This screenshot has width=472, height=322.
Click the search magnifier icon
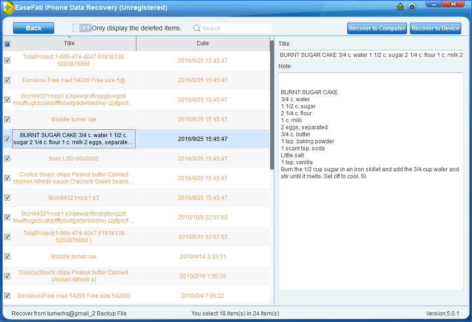[x=197, y=28]
